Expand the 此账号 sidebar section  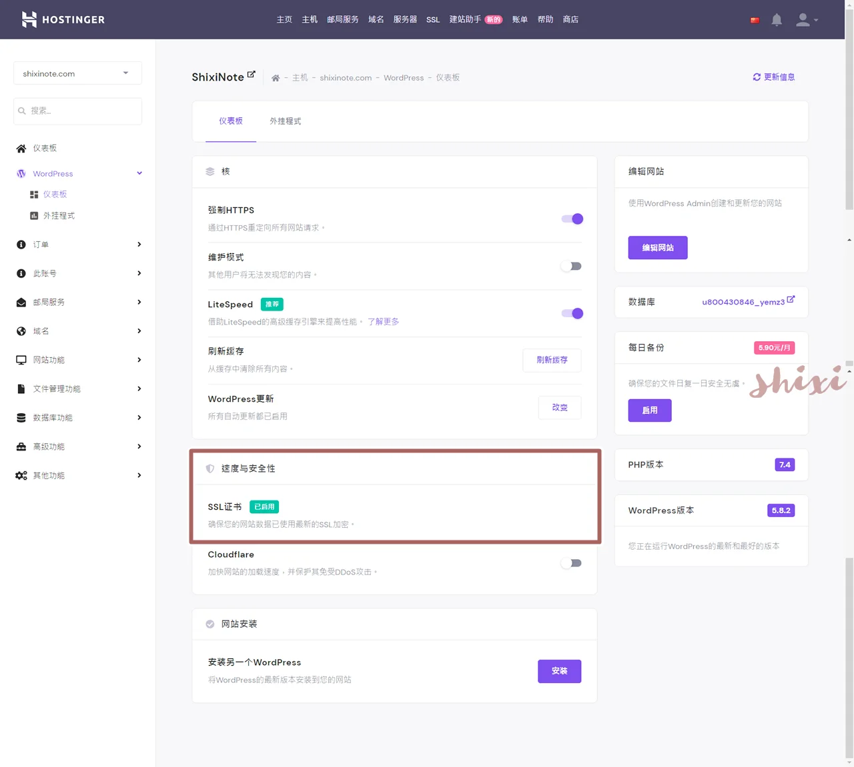[x=139, y=273]
